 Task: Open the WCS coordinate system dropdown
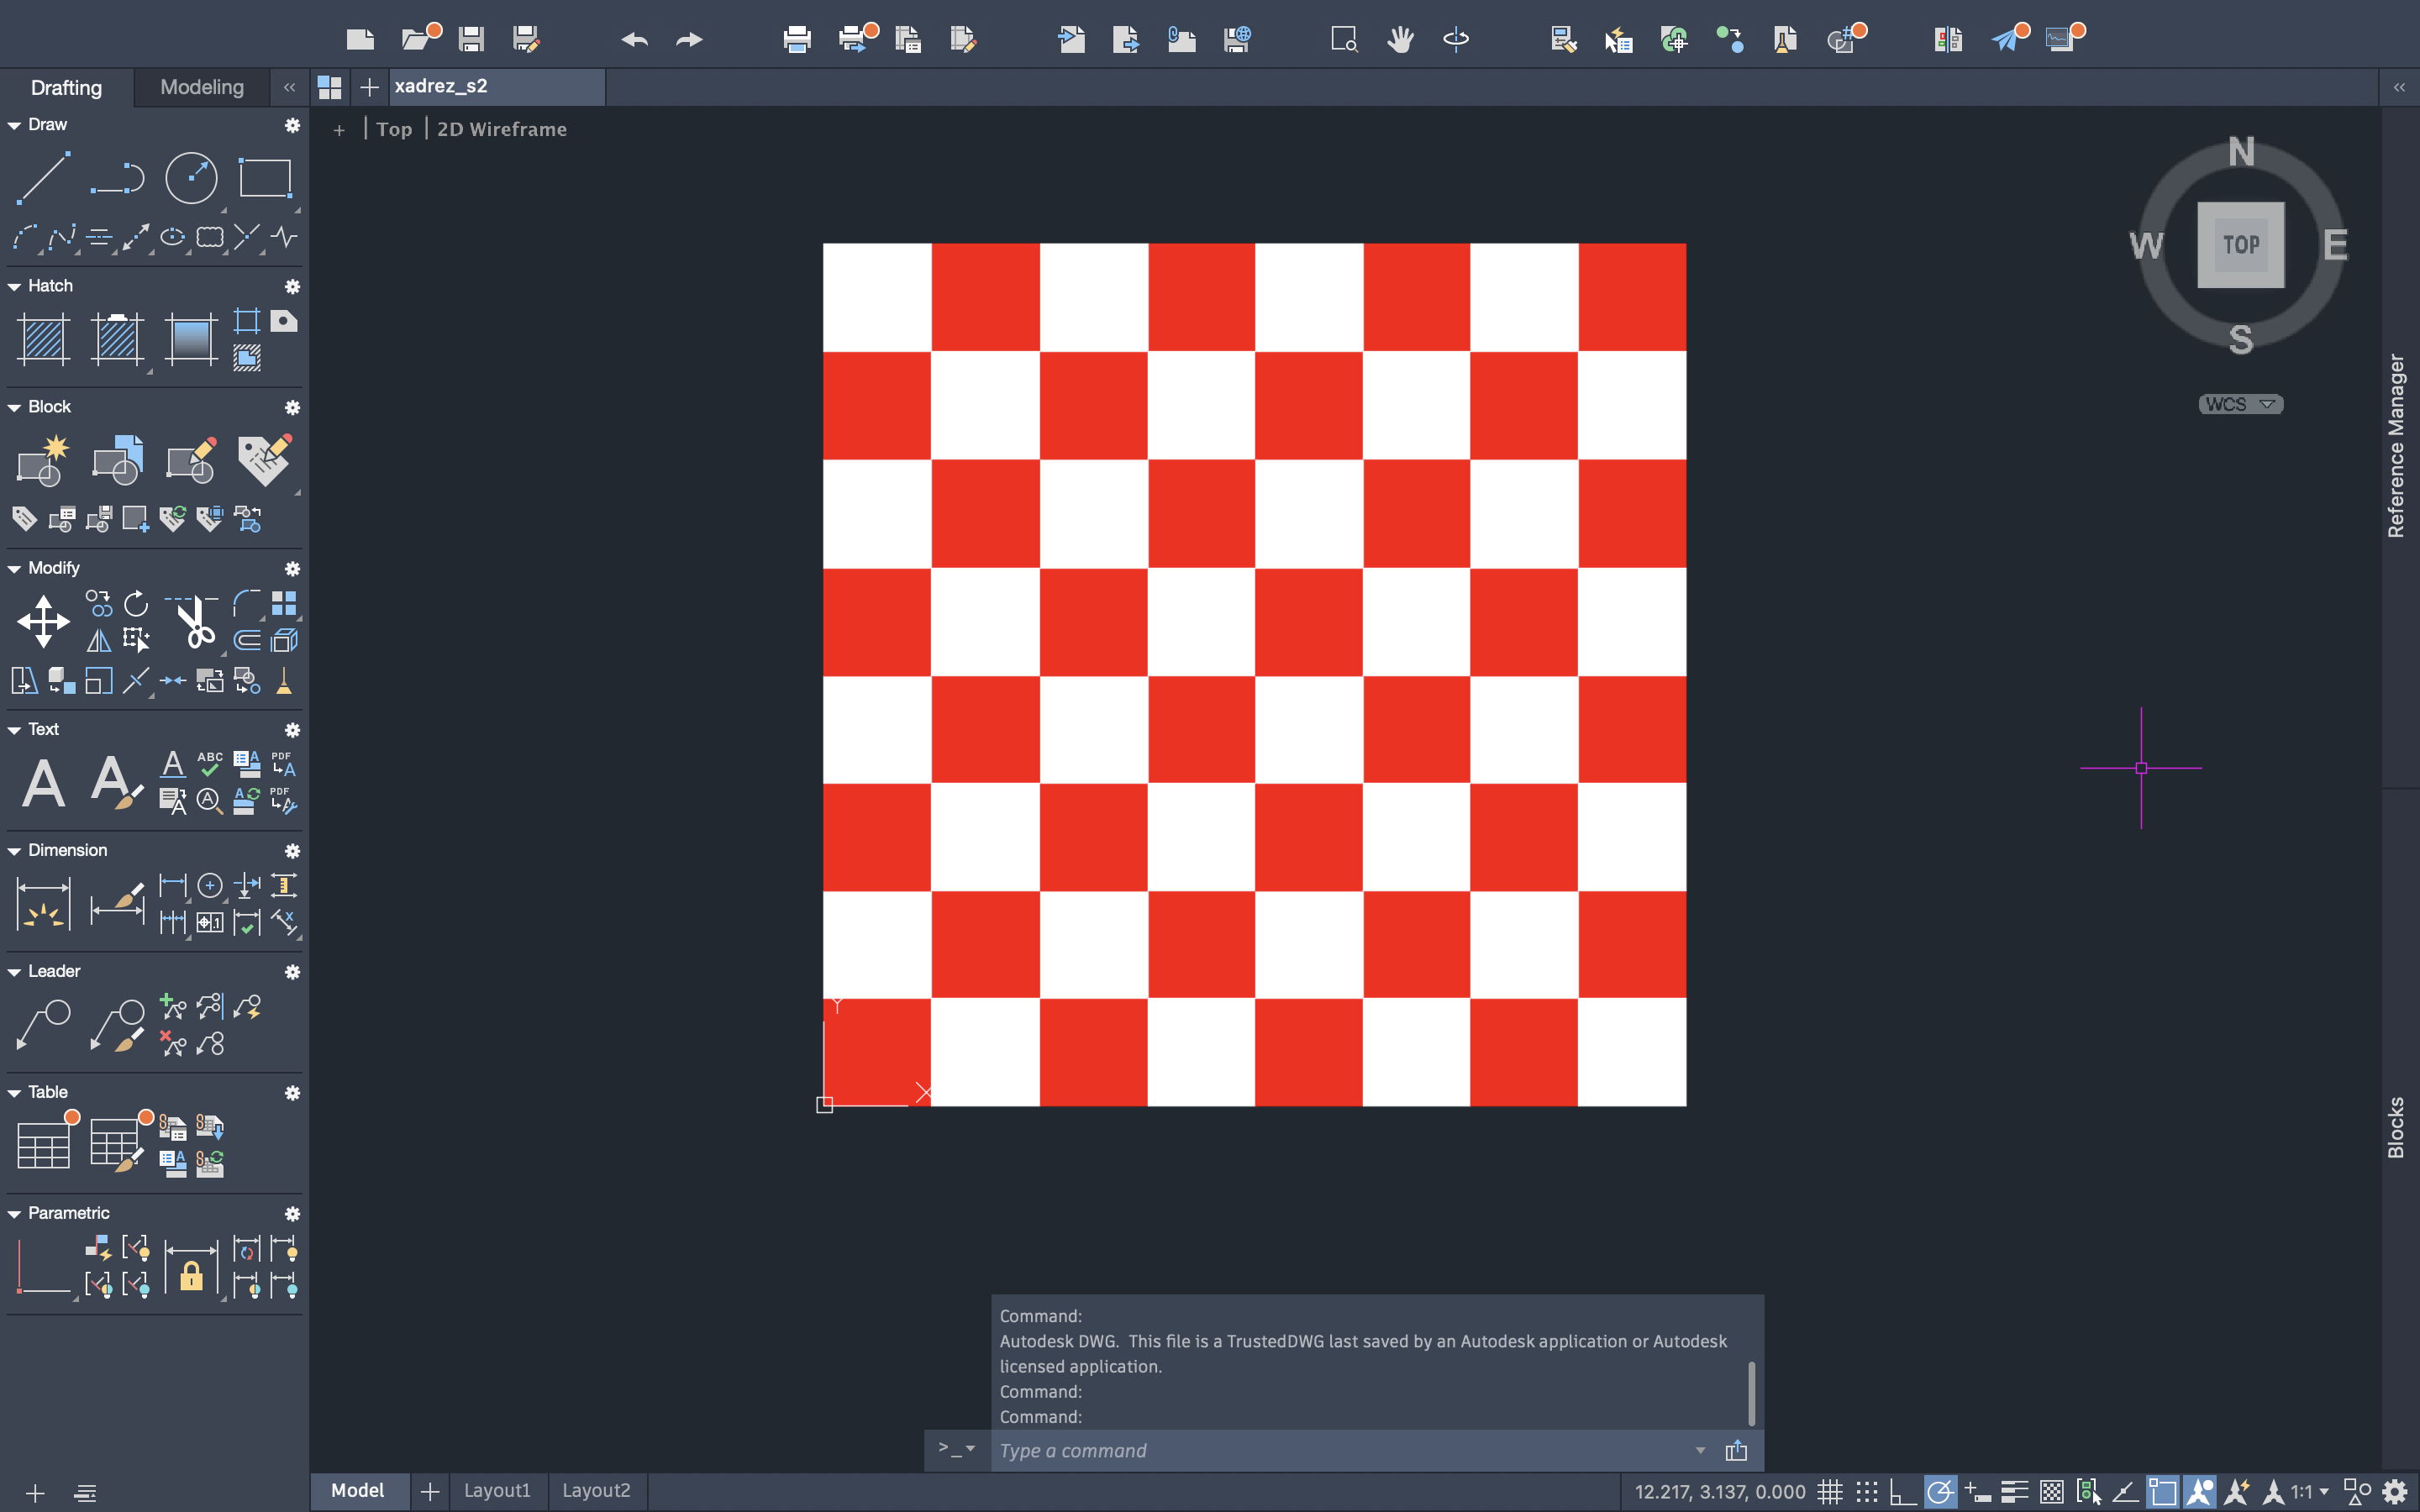tap(2240, 404)
